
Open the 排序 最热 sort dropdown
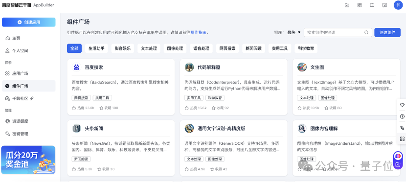(x=294, y=33)
